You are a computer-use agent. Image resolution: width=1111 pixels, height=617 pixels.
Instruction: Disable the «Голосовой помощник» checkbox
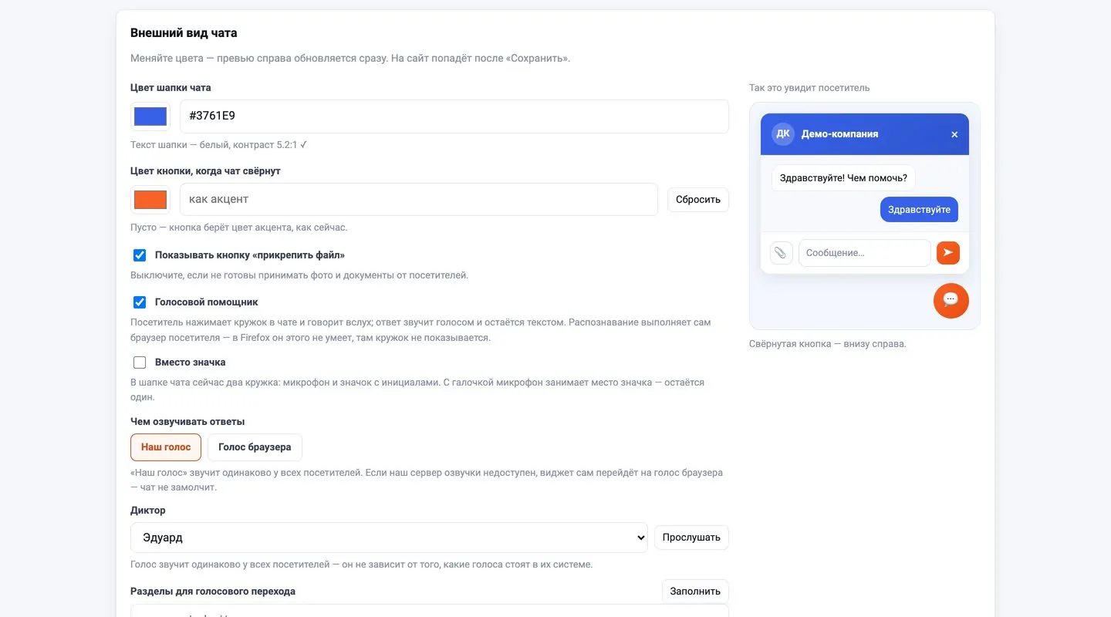(140, 302)
